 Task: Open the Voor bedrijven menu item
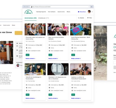coord(52,12)
